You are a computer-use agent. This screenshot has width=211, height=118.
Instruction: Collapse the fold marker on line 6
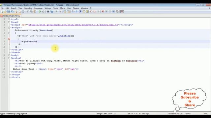[x=9, y=33]
